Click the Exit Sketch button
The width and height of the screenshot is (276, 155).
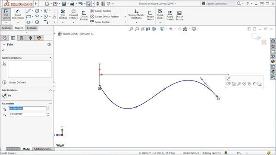6,14
